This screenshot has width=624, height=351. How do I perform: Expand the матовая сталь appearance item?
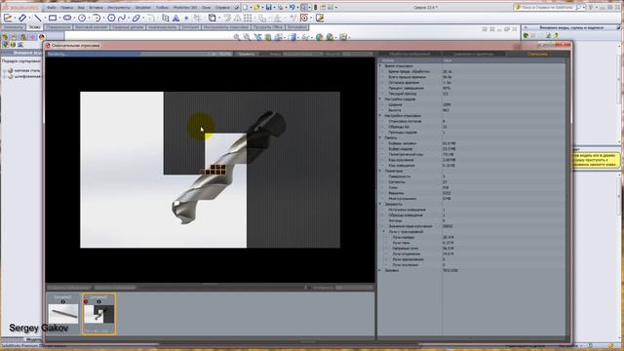coord(4,70)
